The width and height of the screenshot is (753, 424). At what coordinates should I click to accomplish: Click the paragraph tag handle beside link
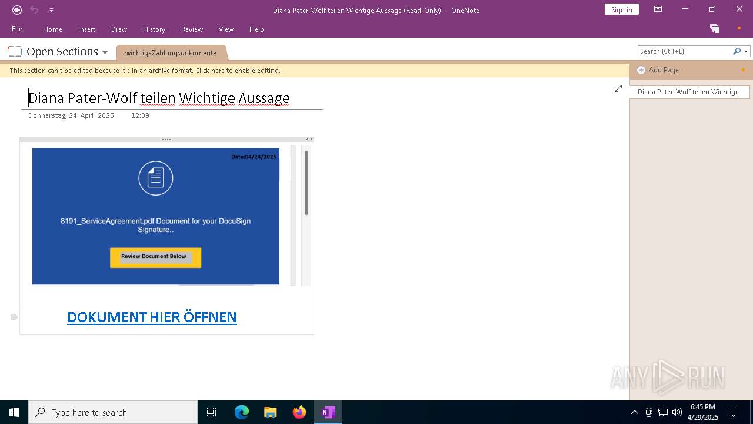point(14,317)
